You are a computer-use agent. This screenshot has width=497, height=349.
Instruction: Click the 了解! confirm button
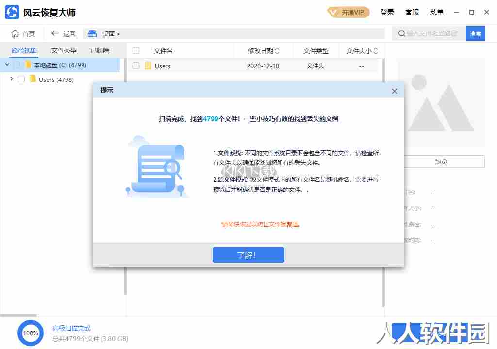coord(248,255)
